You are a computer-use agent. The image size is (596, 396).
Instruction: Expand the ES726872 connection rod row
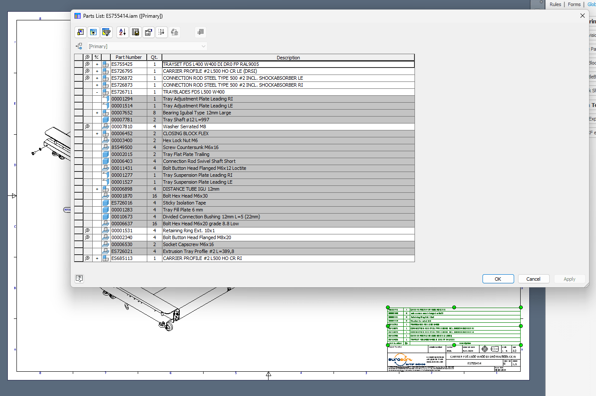click(x=97, y=78)
